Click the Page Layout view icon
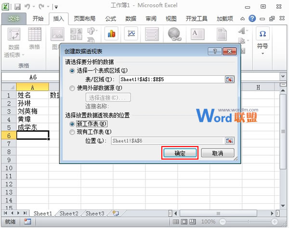289x228 pixels. [184, 222]
